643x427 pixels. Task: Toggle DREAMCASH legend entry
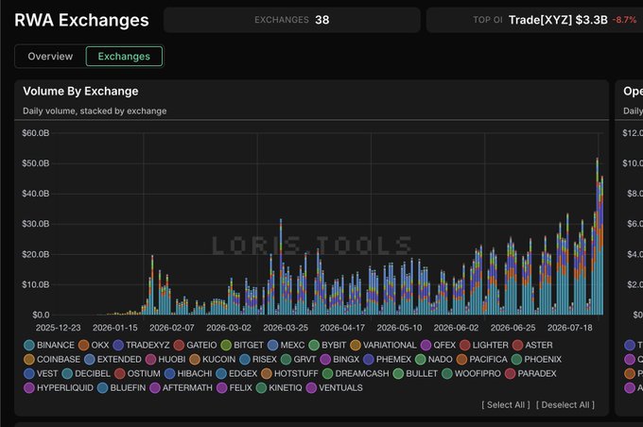click(x=356, y=374)
